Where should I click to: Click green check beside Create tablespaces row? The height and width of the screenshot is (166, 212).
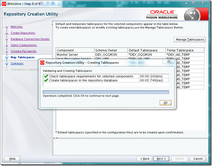(x=46, y=80)
